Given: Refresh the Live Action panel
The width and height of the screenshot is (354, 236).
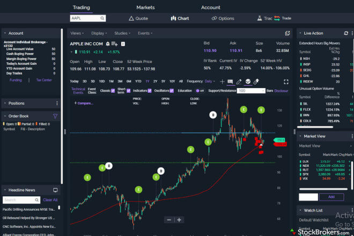Looking at the screenshot, I should (x=346, y=33).
